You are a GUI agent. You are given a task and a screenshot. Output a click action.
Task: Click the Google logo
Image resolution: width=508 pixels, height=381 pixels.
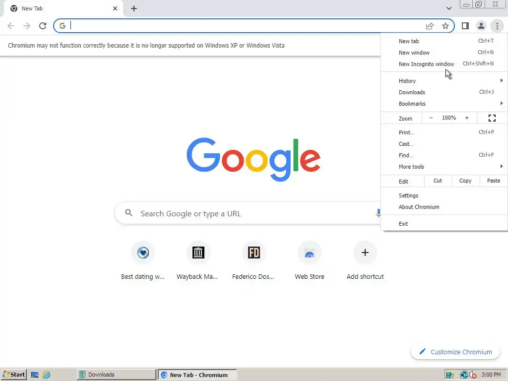click(254, 160)
